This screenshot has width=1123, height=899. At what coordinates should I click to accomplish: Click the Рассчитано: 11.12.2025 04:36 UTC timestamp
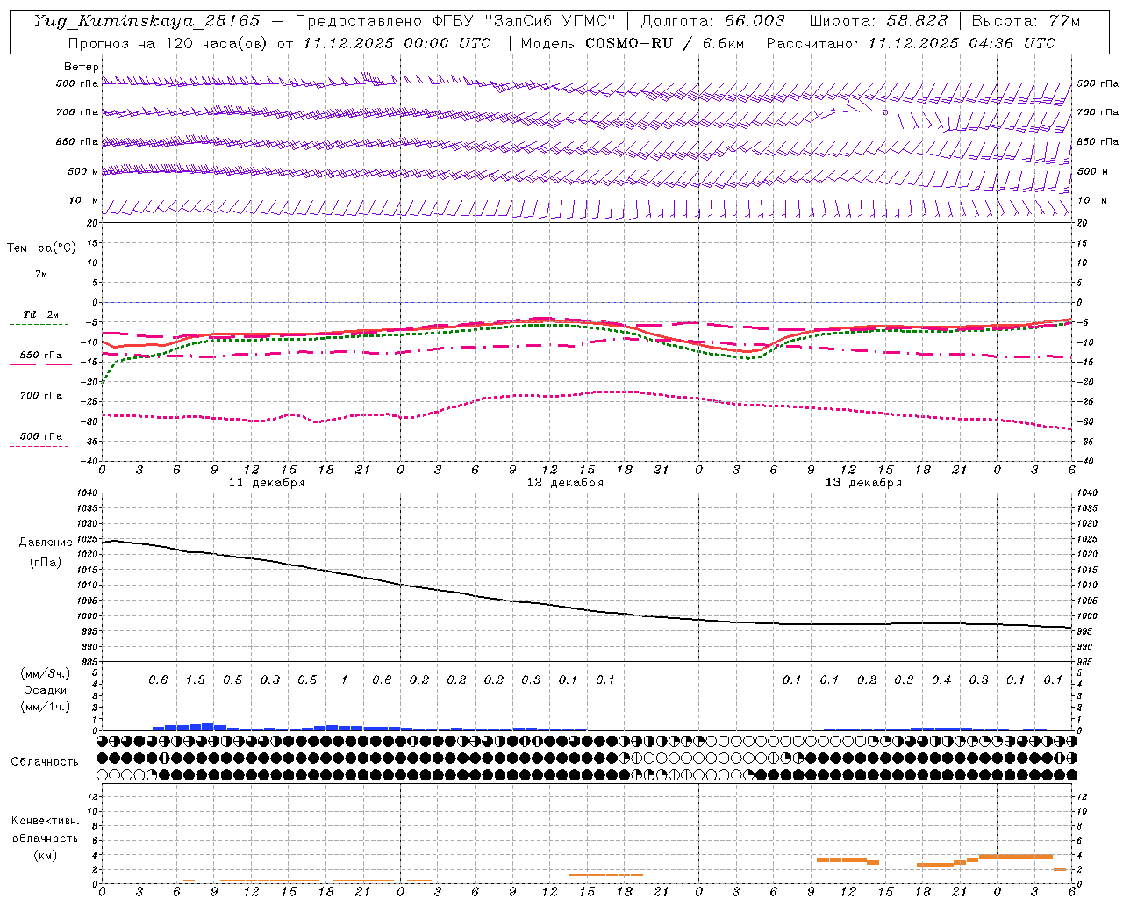click(x=911, y=43)
